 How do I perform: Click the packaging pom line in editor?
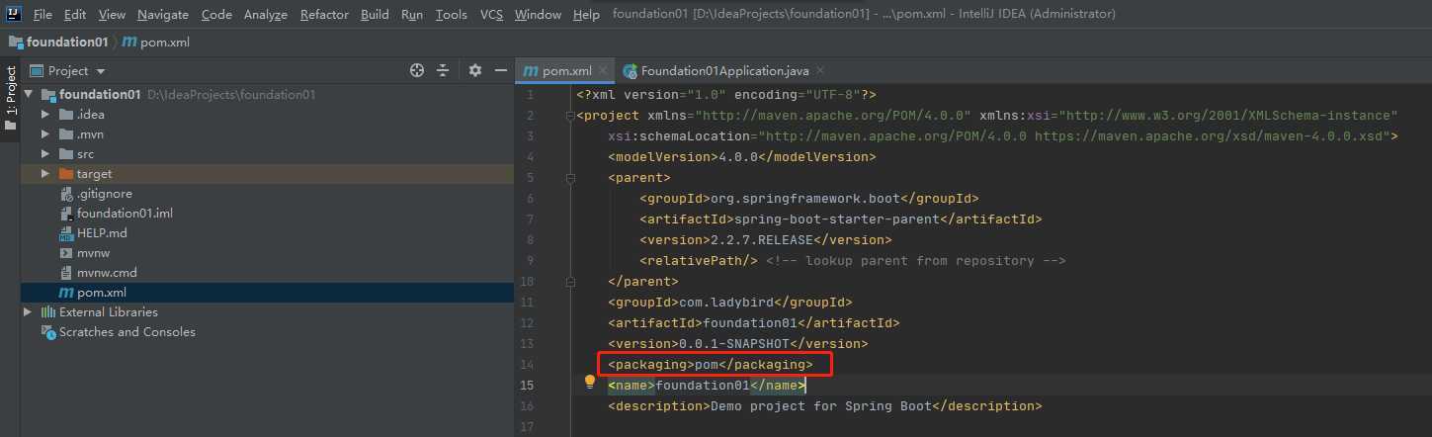710,365
